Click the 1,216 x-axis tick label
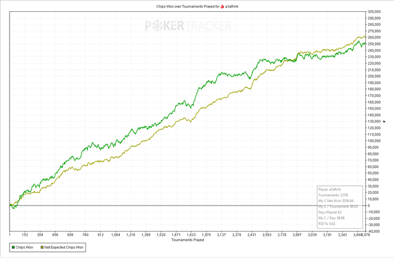The width and height of the screenshot is (394, 258). coord(131,235)
